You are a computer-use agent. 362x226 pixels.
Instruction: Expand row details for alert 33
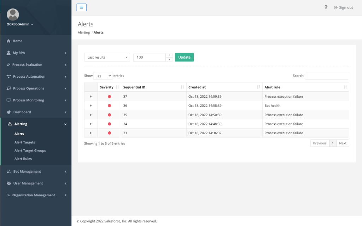[x=91, y=133]
